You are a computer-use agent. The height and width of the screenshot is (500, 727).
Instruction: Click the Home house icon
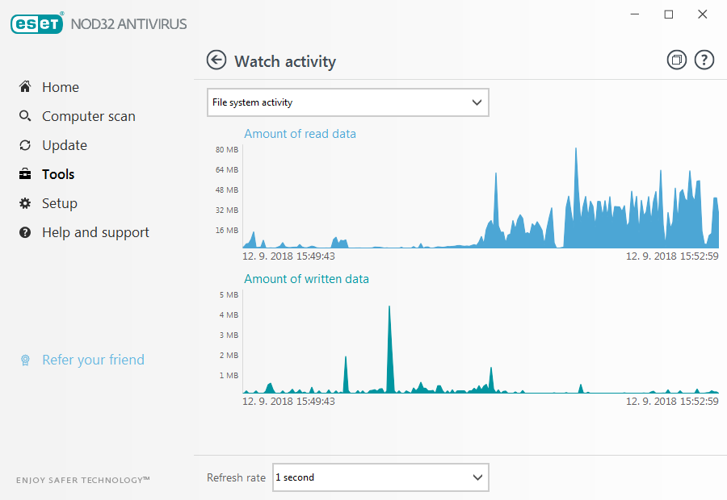[25, 86]
